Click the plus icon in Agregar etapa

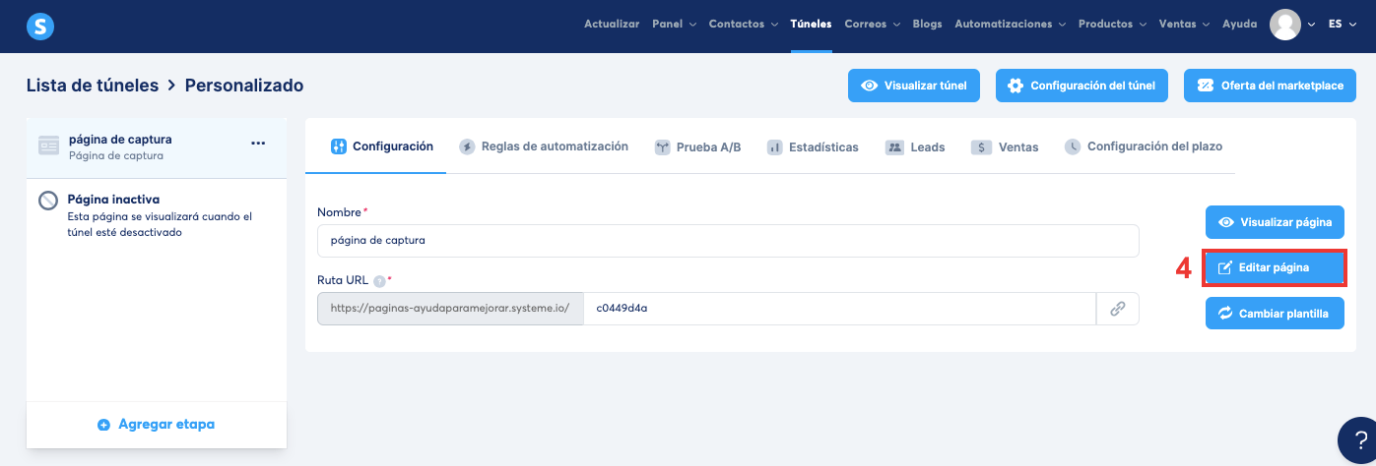pyautogui.click(x=104, y=425)
